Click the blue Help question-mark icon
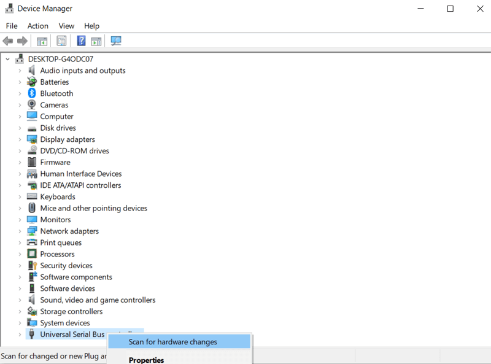 81,41
